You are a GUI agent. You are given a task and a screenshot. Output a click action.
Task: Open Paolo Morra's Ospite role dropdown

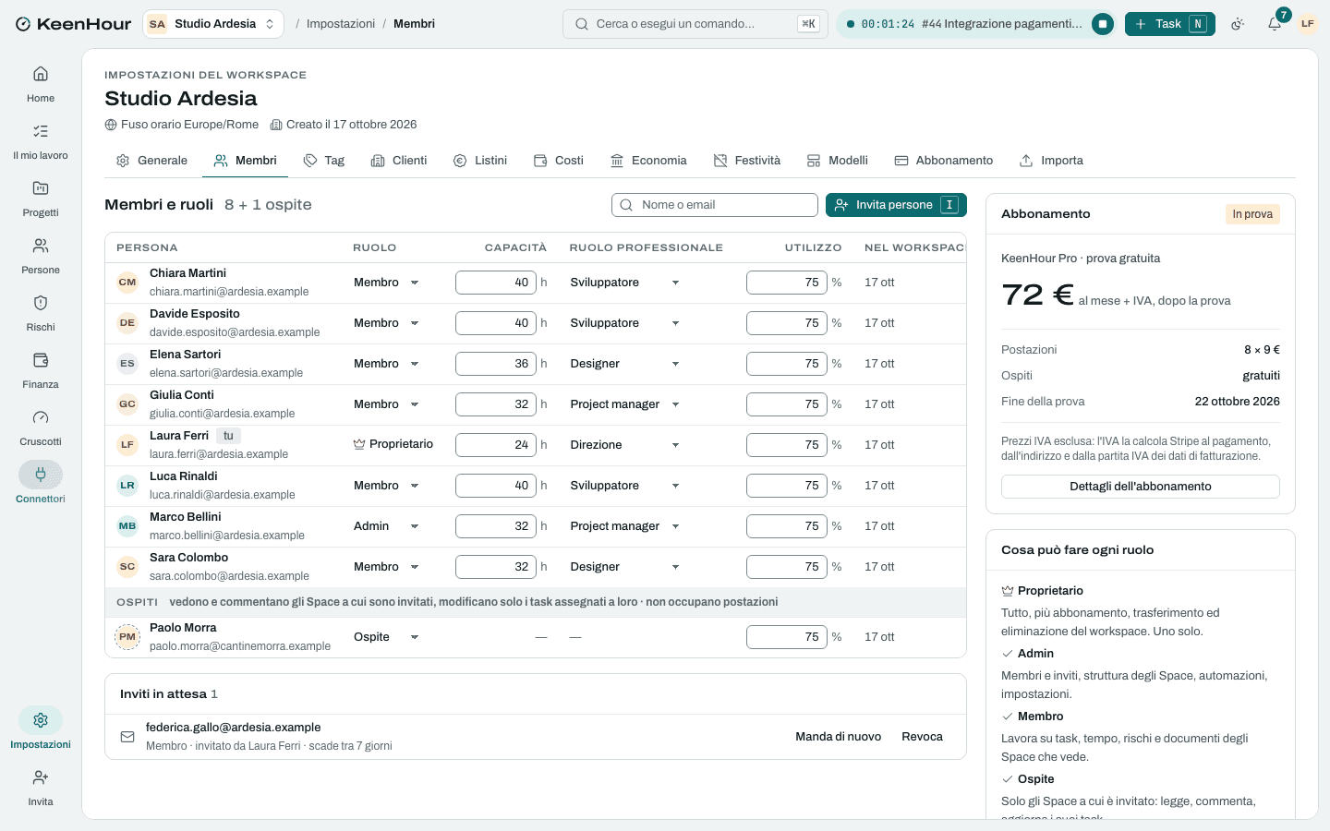pyautogui.click(x=386, y=637)
